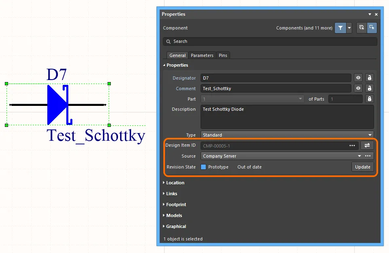
Task: Open the Source dropdown arrow
Action: (x=359, y=156)
